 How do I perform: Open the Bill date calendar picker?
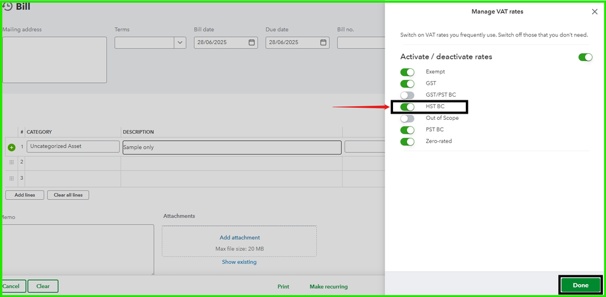point(252,43)
